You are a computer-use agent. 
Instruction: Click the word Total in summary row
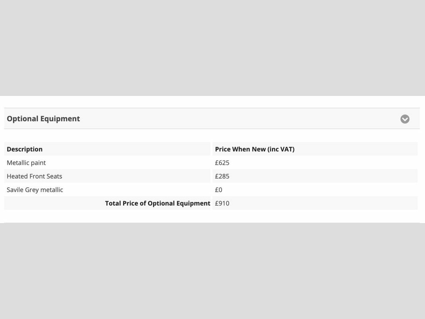click(113, 203)
